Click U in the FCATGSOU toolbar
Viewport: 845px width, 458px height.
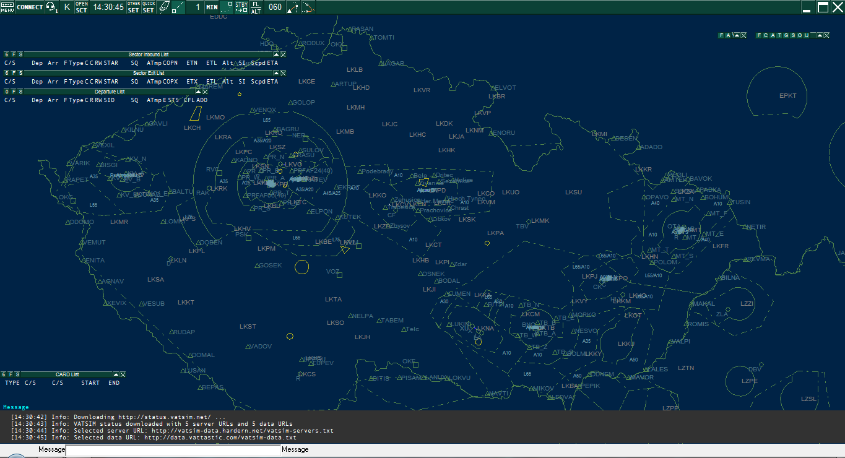(805, 35)
